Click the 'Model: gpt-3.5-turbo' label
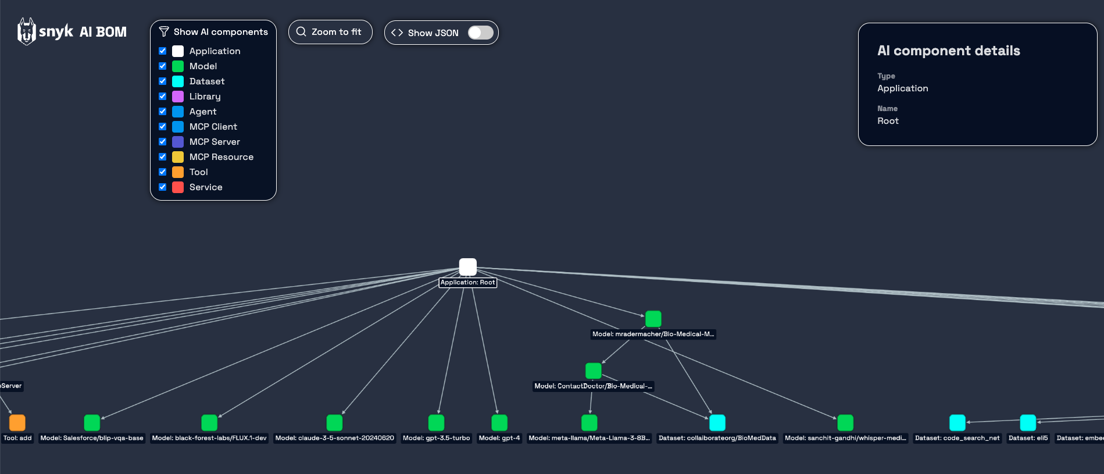Screen dimensions: 1104x474 click(436, 438)
